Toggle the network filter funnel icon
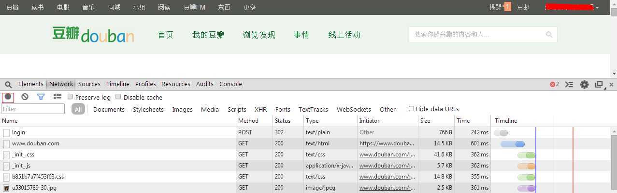Image resolution: width=617 pixels, height=193 pixels. [x=41, y=97]
